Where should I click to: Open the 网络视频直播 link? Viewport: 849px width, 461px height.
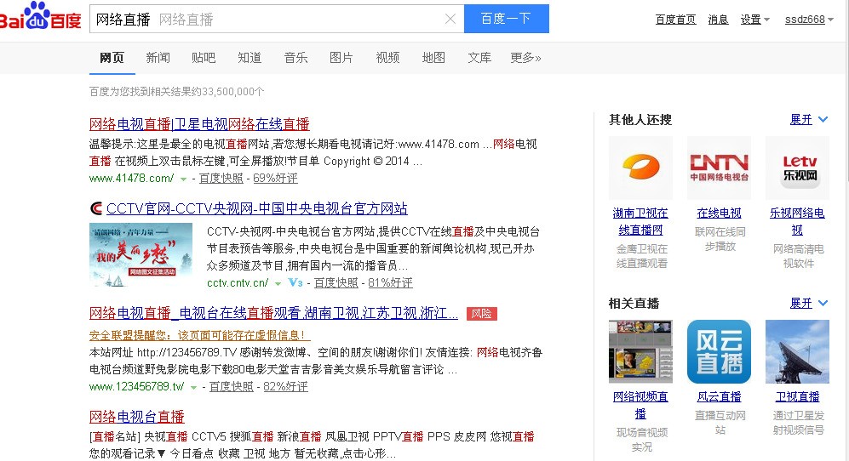pos(640,405)
